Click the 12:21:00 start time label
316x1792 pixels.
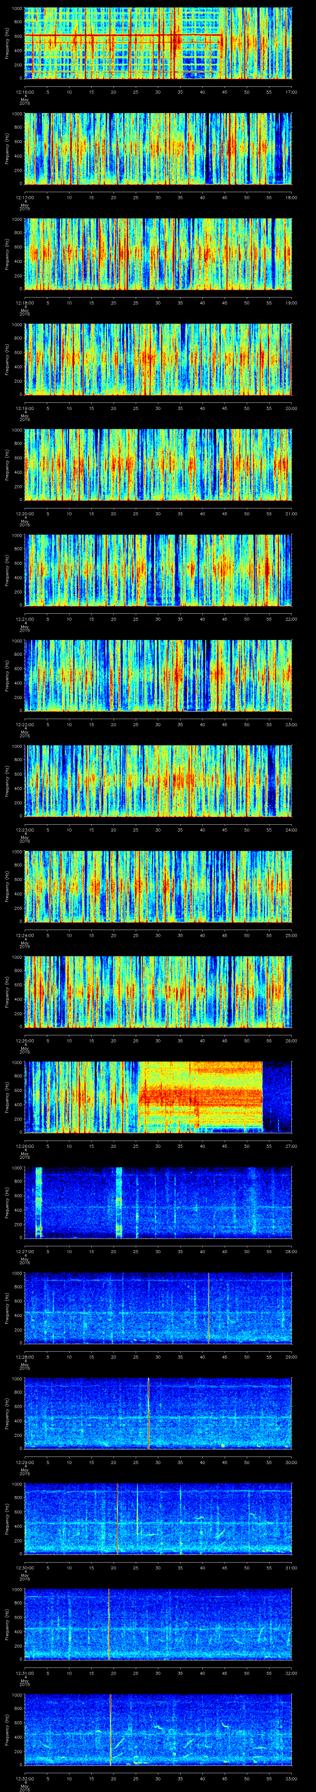click(25, 619)
